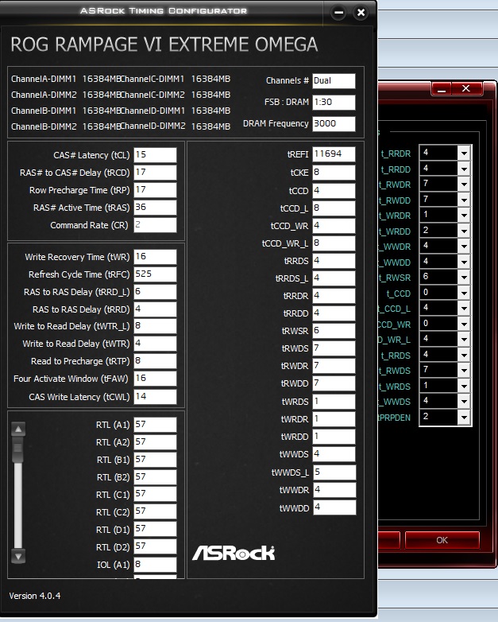Click the FSB : DRAM ratio field

pyautogui.click(x=334, y=103)
